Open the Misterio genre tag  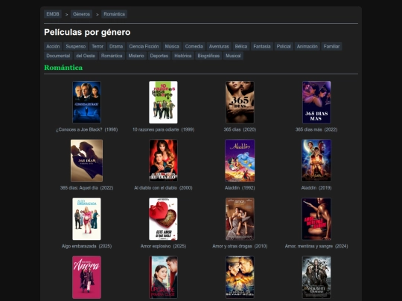(136, 56)
